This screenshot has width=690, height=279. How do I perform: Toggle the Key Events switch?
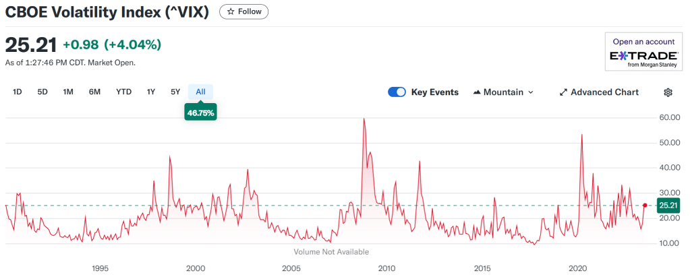point(397,92)
